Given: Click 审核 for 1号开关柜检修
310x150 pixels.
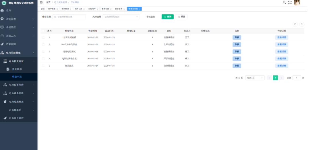Looking at the screenshot, I should pyautogui.click(x=237, y=37).
